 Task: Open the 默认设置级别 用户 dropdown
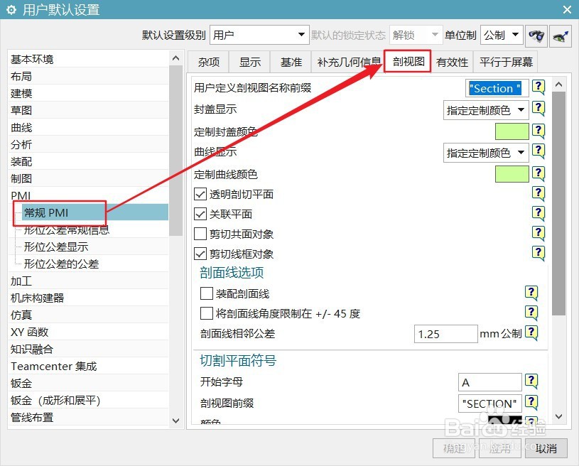(259, 35)
